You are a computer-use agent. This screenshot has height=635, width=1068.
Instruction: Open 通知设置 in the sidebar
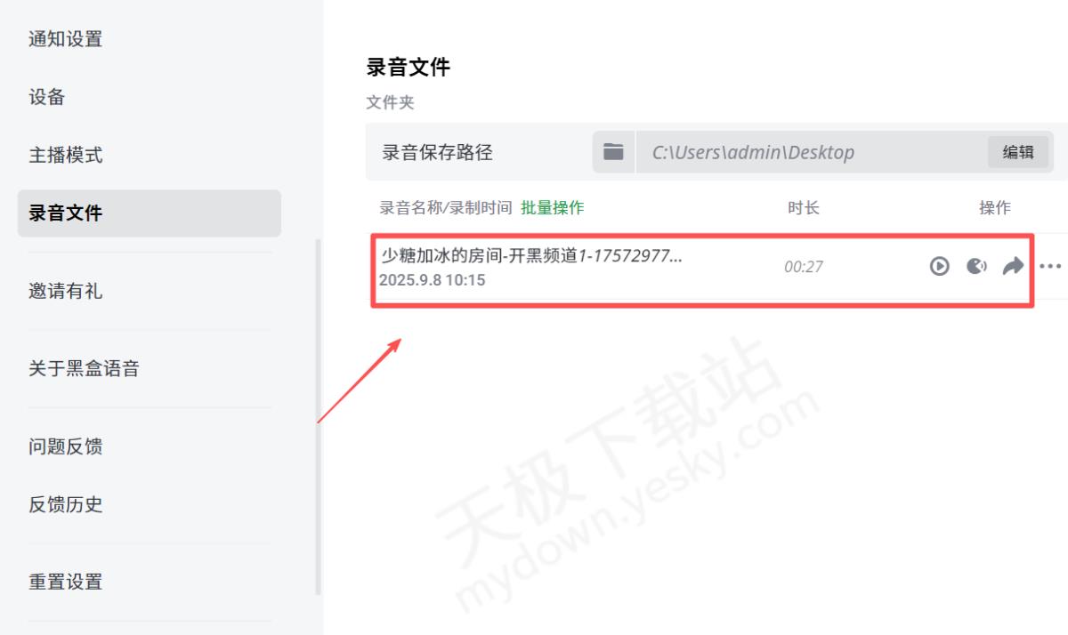[x=66, y=39]
